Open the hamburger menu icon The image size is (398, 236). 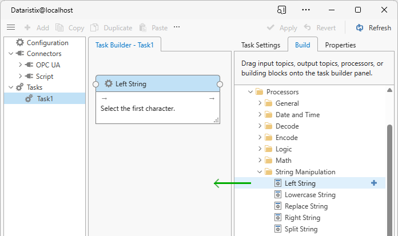click(x=11, y=27)
